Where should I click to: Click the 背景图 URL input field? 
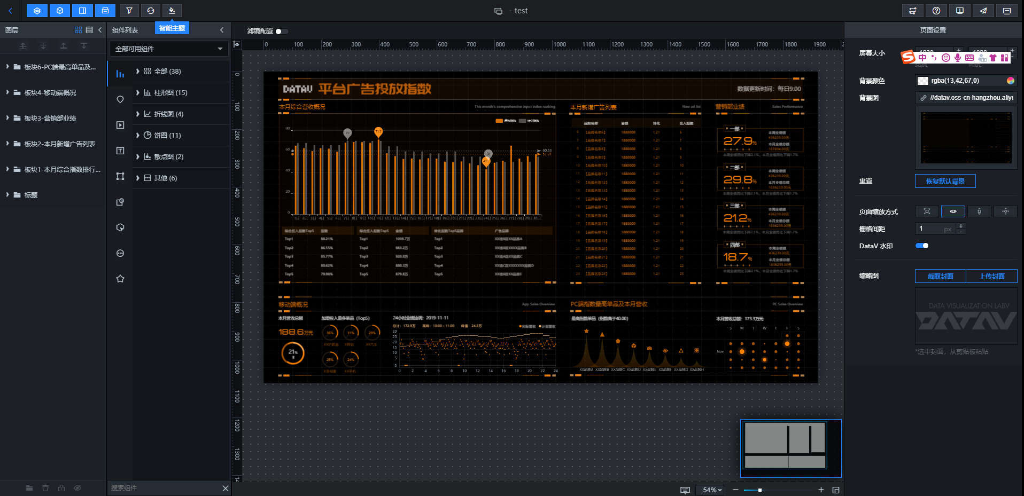click(966, 98)
